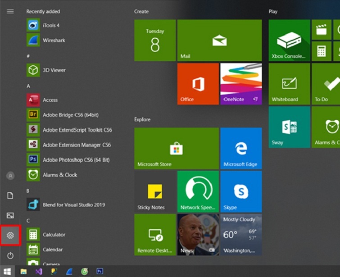
Task: Open the Microsoft Store tile
Action: coord(176,148)
